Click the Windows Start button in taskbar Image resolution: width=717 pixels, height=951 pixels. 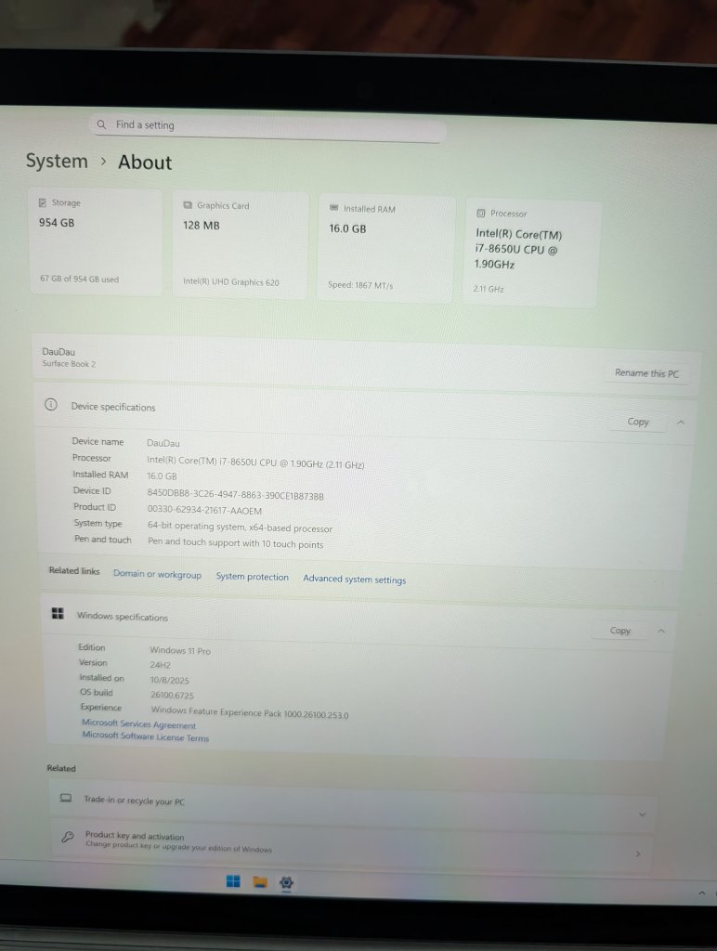coord(233,881)
